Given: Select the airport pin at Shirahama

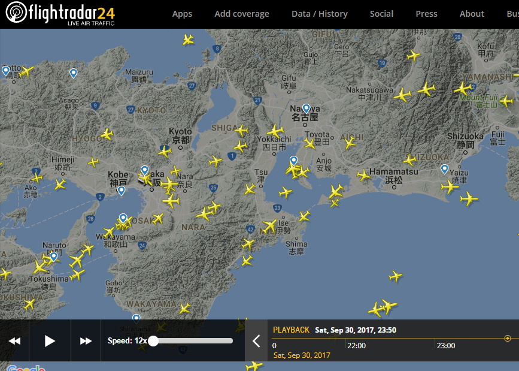Looking at the screenshot, I should (x=136, y=318).
